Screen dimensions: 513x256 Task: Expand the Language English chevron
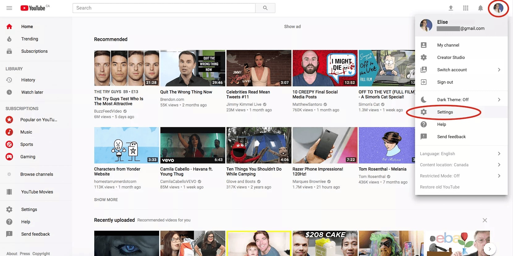(x=499, y=154)
